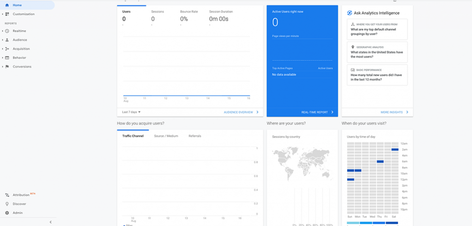The height and width of the screenshot is (226, 472).
Task: Select the Bounce Rate metric tab
Action: pyautogui.click(x=189, y=17)
